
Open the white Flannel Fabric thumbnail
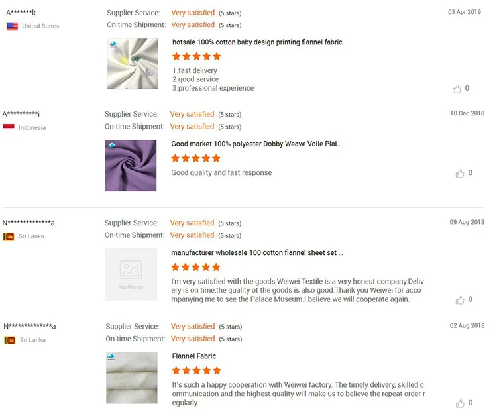point(132,378)
